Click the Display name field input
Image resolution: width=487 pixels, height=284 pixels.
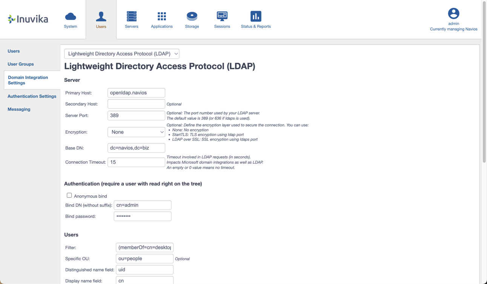pyautogui.click(x=144, y=280)
